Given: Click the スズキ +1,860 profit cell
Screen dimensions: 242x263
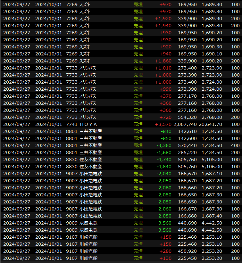Looking at the screenshot, I should click(x=163, y=61).
